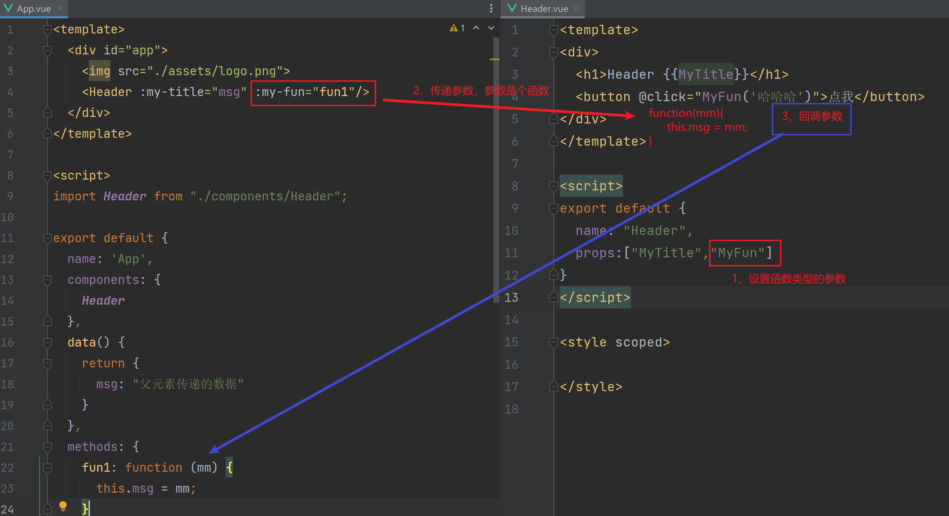Collapse export default block in Header.vue line 9
This screenshot has height=516, width=949.
553,208
